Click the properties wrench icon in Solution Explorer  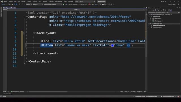click(x=169, y=10)
